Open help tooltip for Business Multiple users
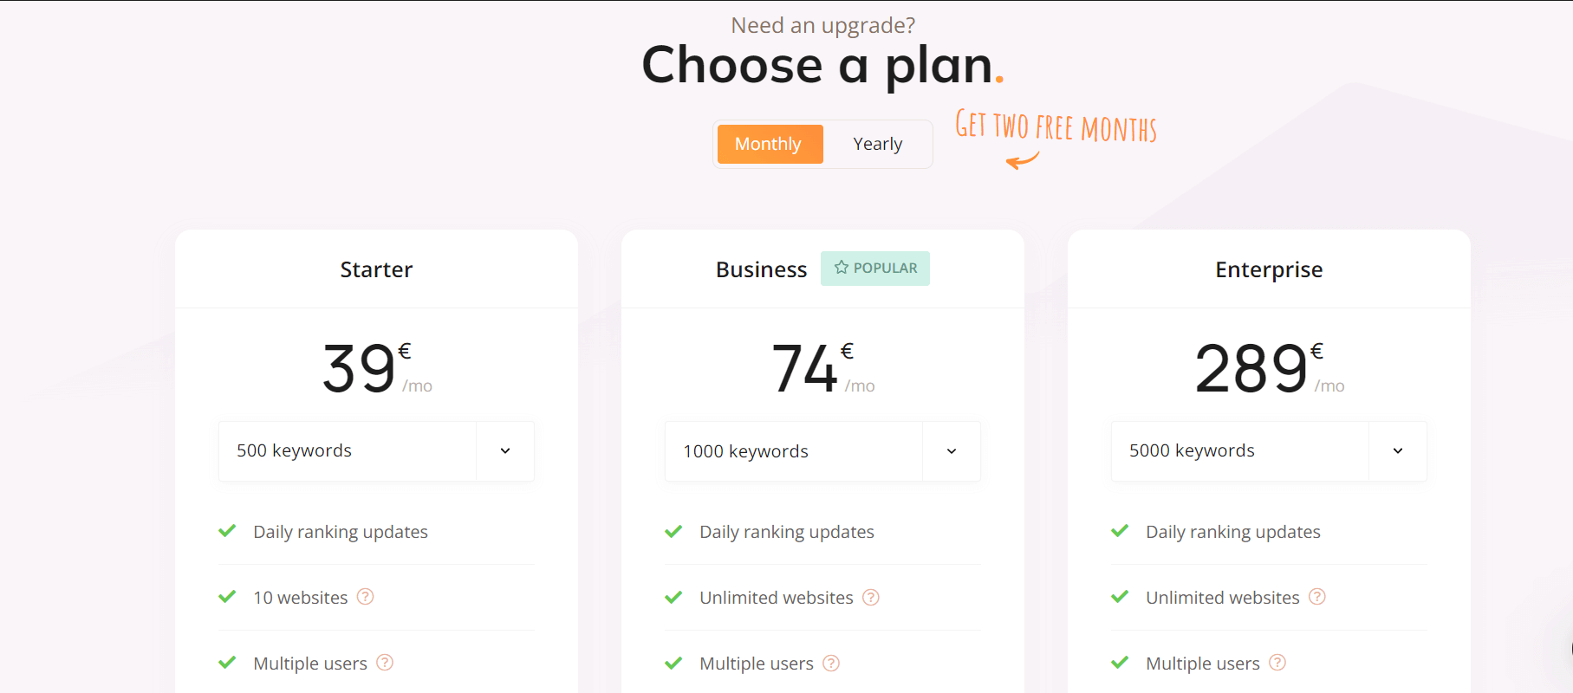Screen dimensions: 1573x693 [831, 664]
